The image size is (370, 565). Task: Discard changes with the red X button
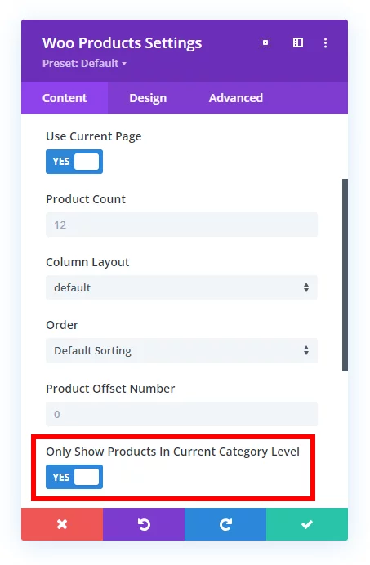[x=62, y=524]
